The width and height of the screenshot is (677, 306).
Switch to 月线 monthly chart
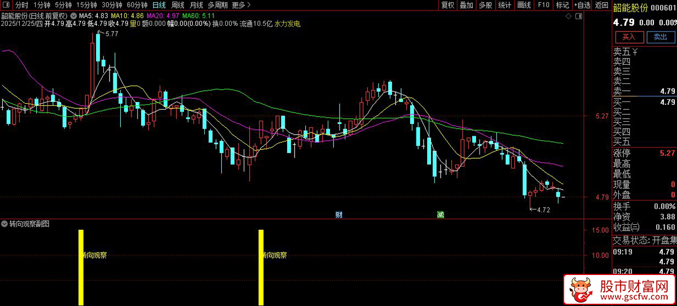pos(196,5)
